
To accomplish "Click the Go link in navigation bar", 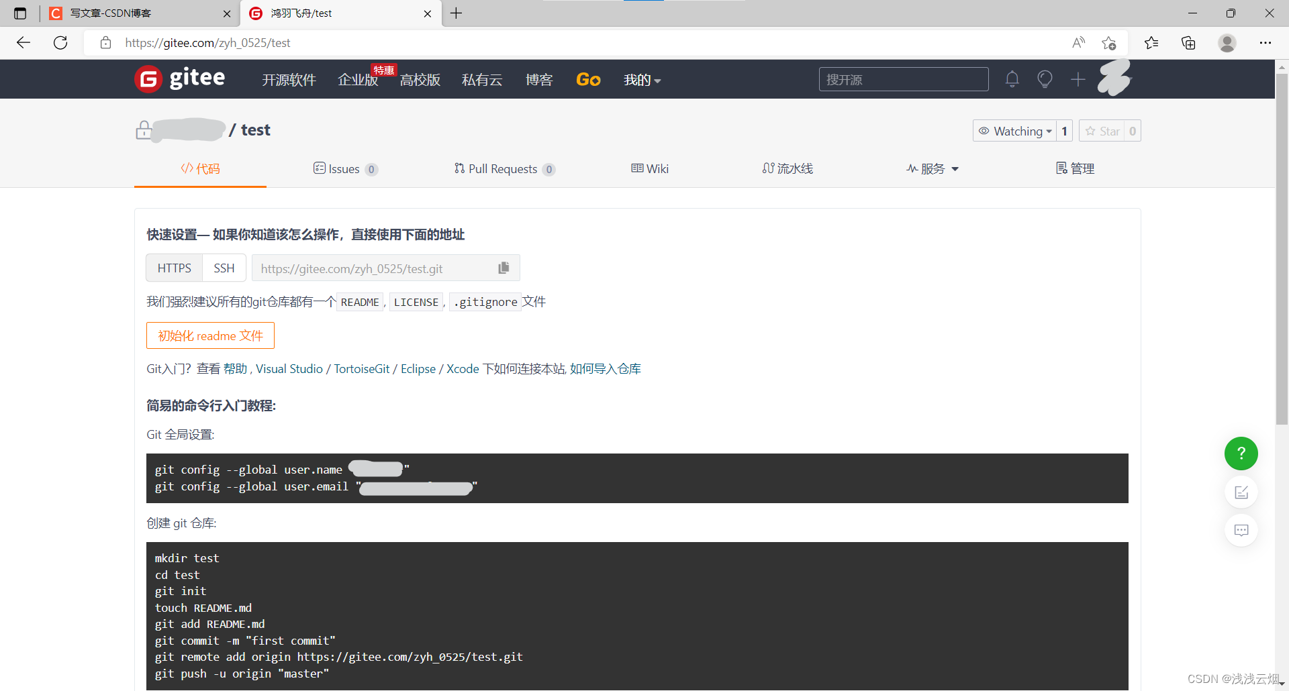I will tap(588, 80).
